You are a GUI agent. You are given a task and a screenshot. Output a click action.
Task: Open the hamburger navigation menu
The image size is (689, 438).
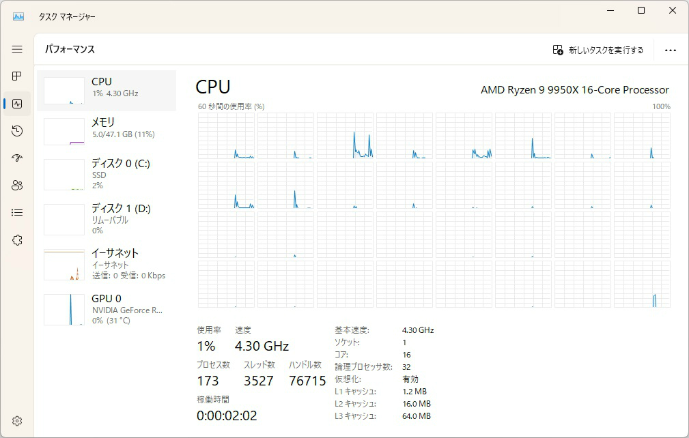tap(17, 49)
